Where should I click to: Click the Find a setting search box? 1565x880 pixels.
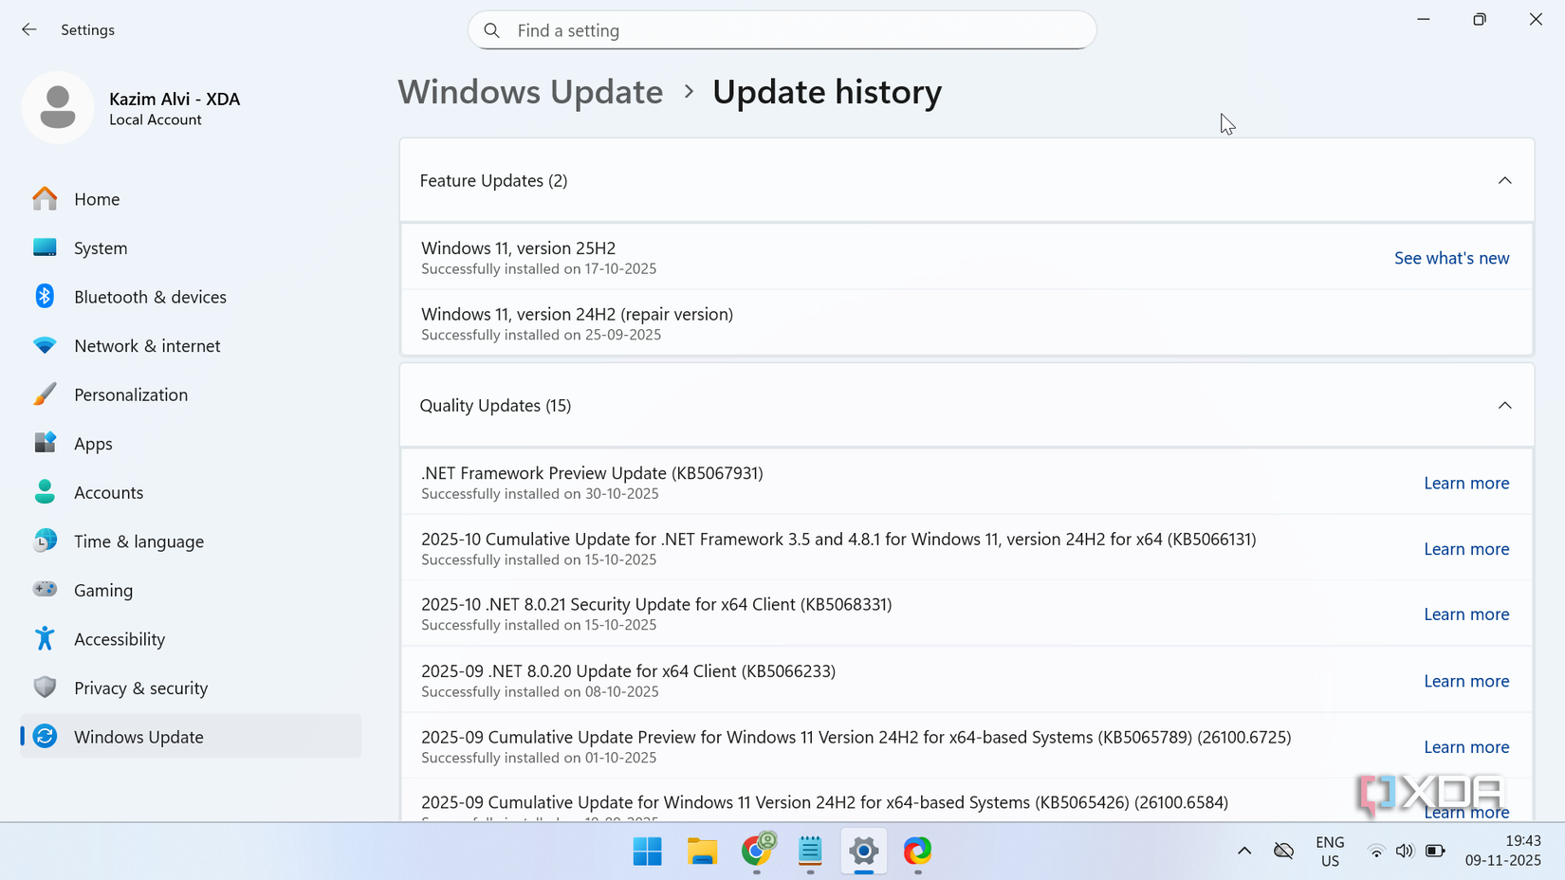click(782, 29)
